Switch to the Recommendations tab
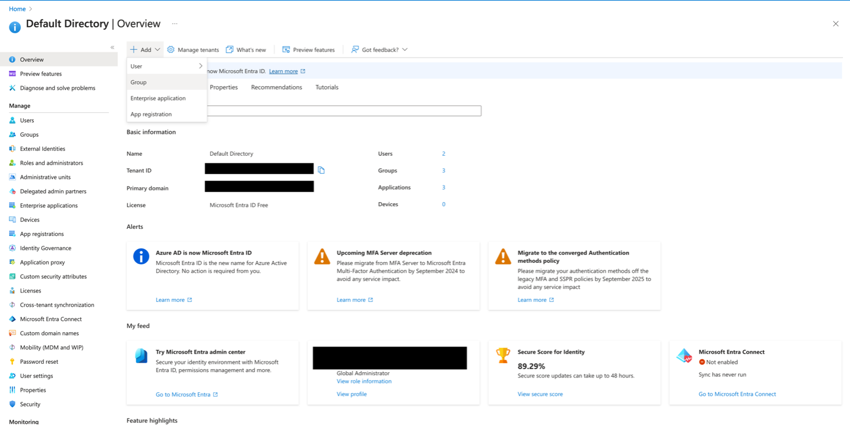Viewport: 850px width, 425px height. (276, 87)
